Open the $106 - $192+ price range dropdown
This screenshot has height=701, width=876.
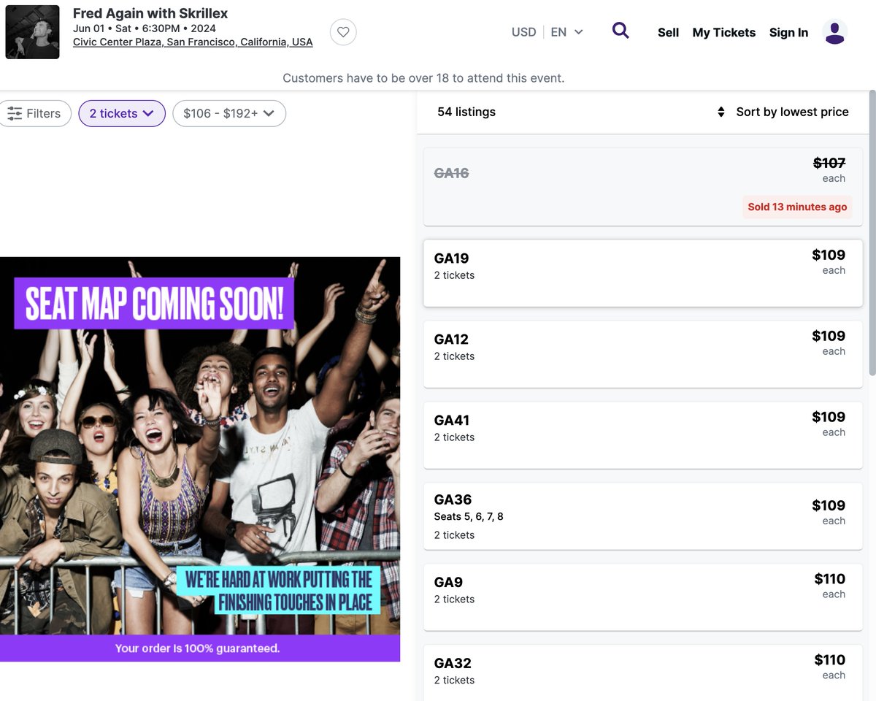[229, 113]
